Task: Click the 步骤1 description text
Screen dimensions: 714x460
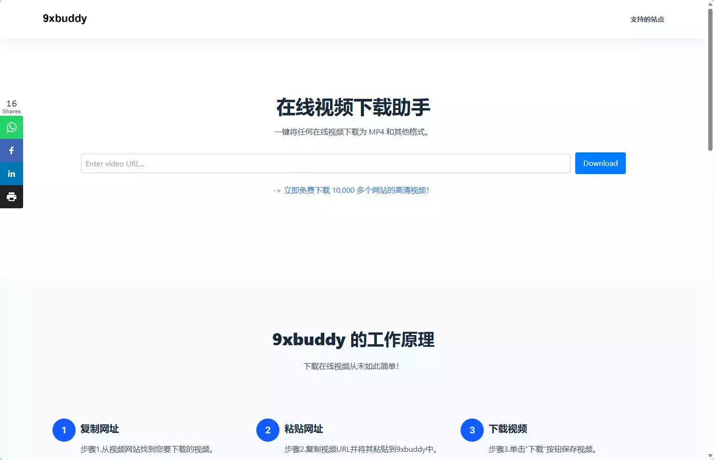Action: (x=147, y=449)
